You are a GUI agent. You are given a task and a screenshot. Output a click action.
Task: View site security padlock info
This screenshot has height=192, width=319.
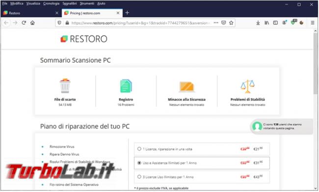pyautogui.click(x=67, y=23)
